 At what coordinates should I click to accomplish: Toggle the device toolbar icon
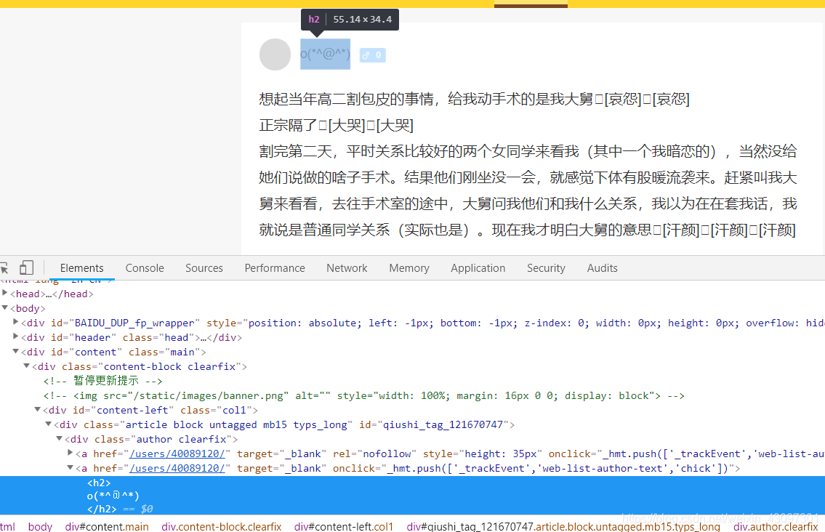(26, 268)
